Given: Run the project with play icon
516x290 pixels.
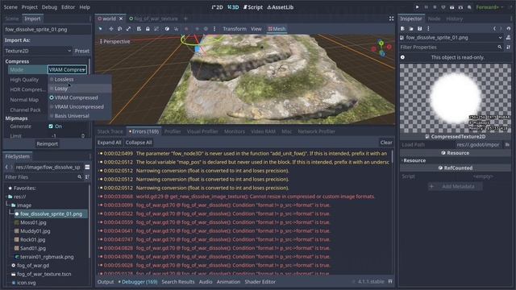Looking at the screenshot, I should [418, 7].
